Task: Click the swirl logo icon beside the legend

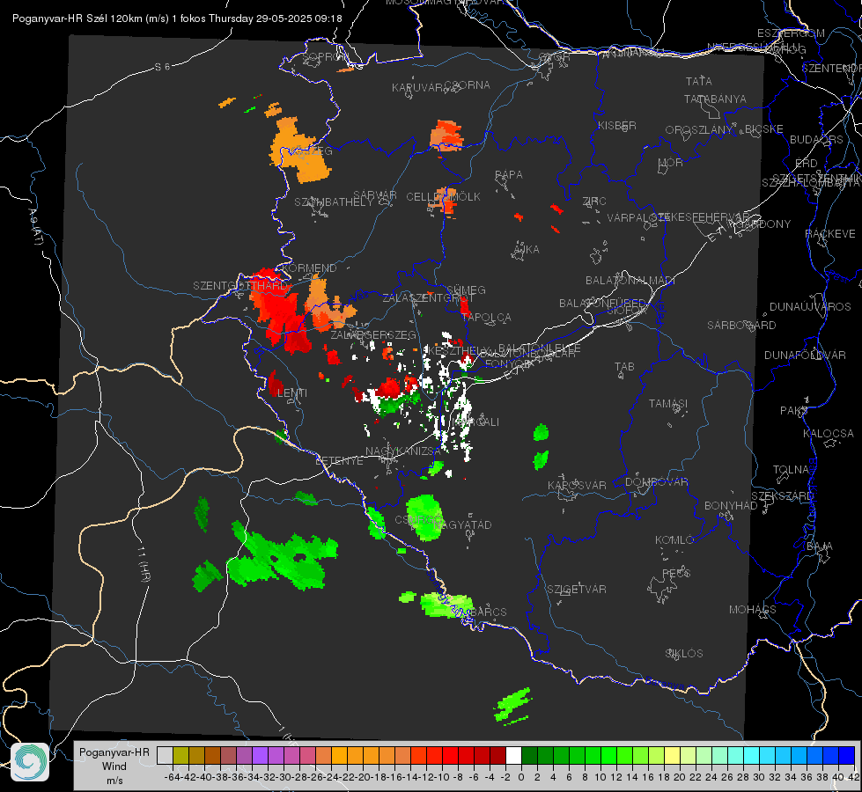Action: click(x=30, y=762)
